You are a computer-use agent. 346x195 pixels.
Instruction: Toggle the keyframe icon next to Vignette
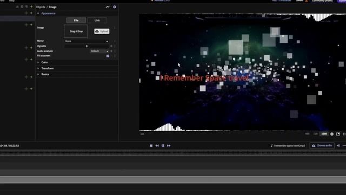click(111, 46)
